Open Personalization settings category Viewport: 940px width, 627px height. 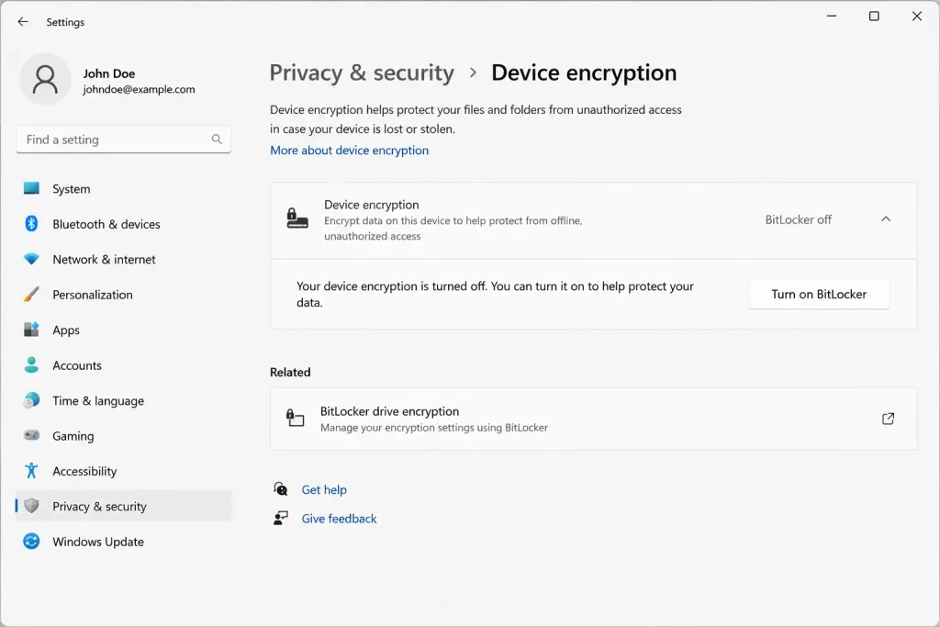pos(124,295)
